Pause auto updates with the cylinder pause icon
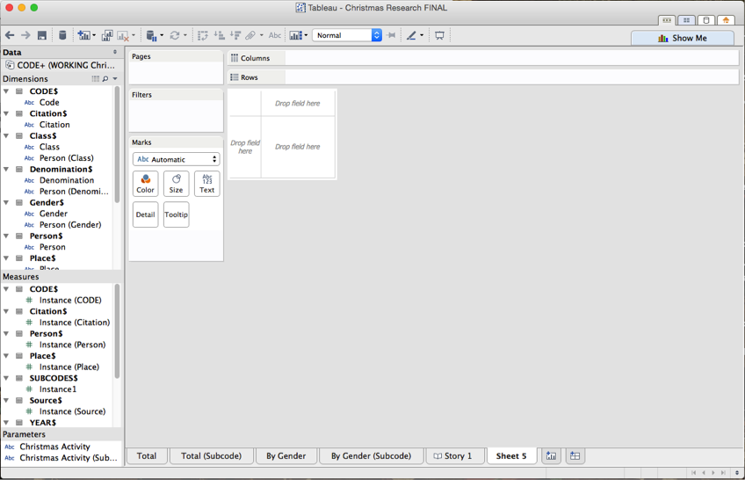Viewport: 745px width, 480px height. tap(152, 35)
